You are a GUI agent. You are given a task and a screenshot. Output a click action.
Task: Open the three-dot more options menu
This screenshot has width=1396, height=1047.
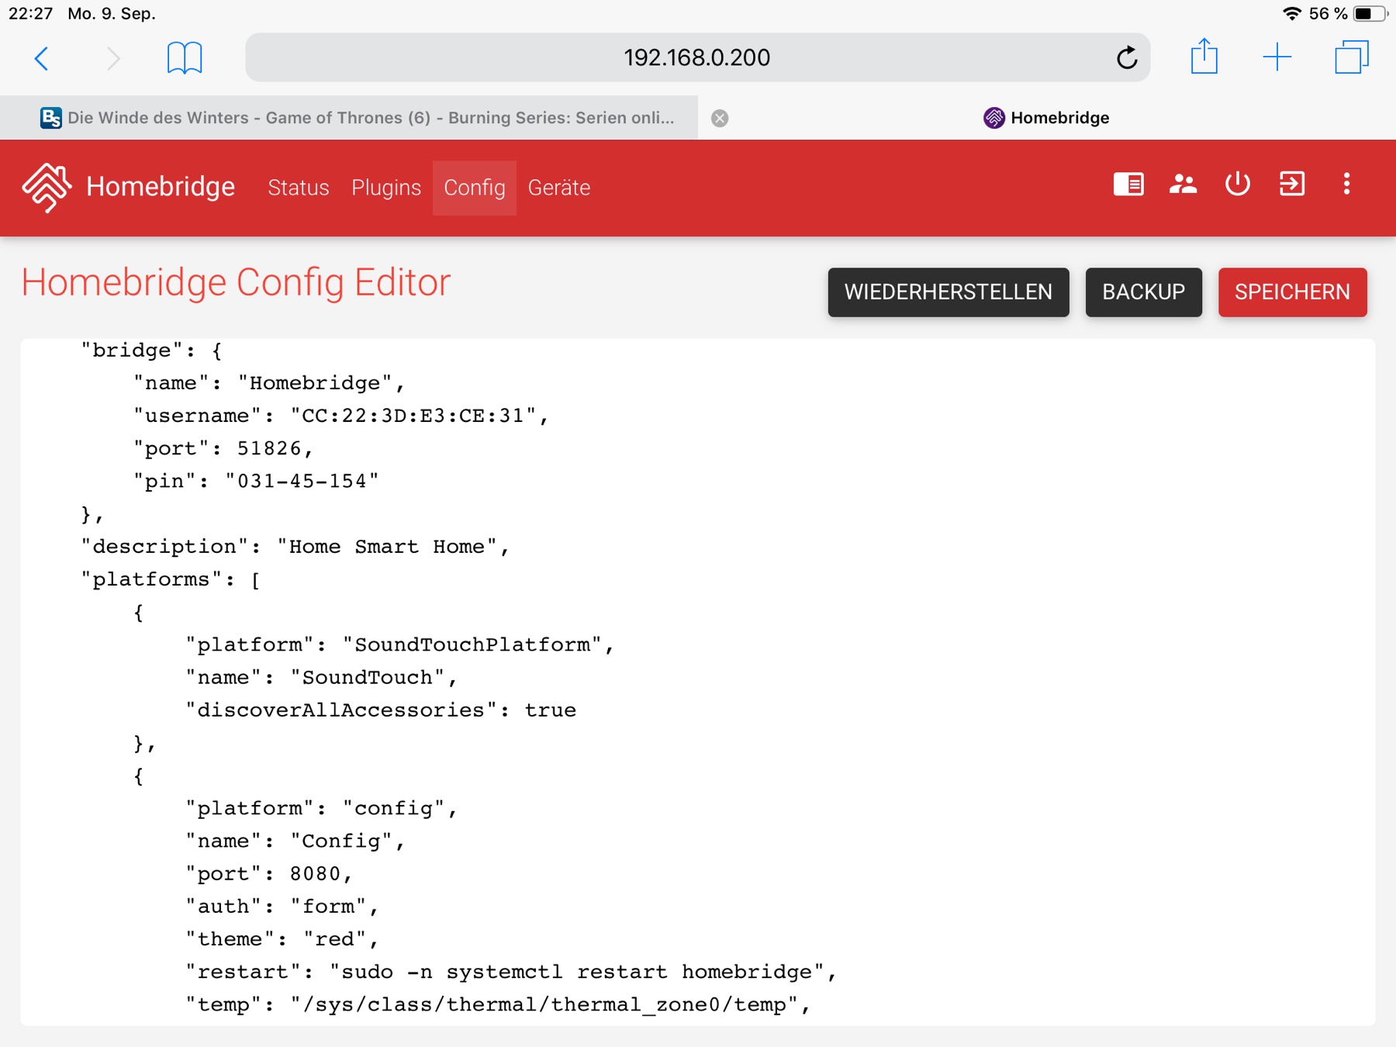click(1346, 185)
